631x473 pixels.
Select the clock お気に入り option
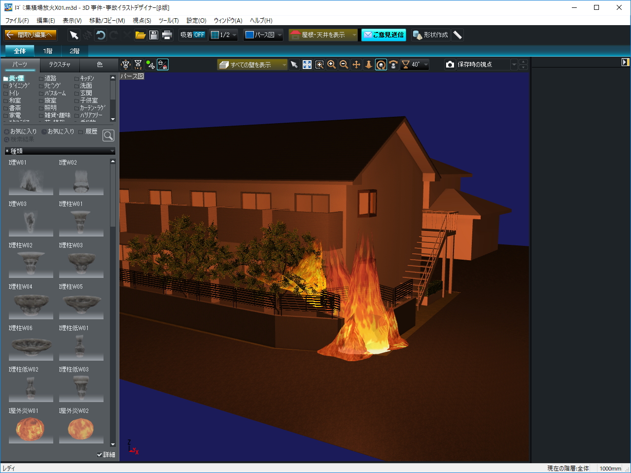(58, 132)
